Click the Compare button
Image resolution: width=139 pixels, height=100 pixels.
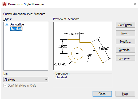click(125, 58)
